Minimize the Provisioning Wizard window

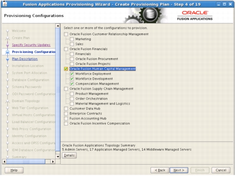[219, 4]
